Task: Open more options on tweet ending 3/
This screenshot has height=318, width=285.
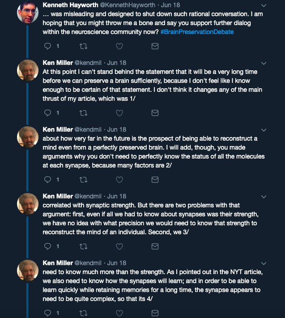Action: [264, 197]
